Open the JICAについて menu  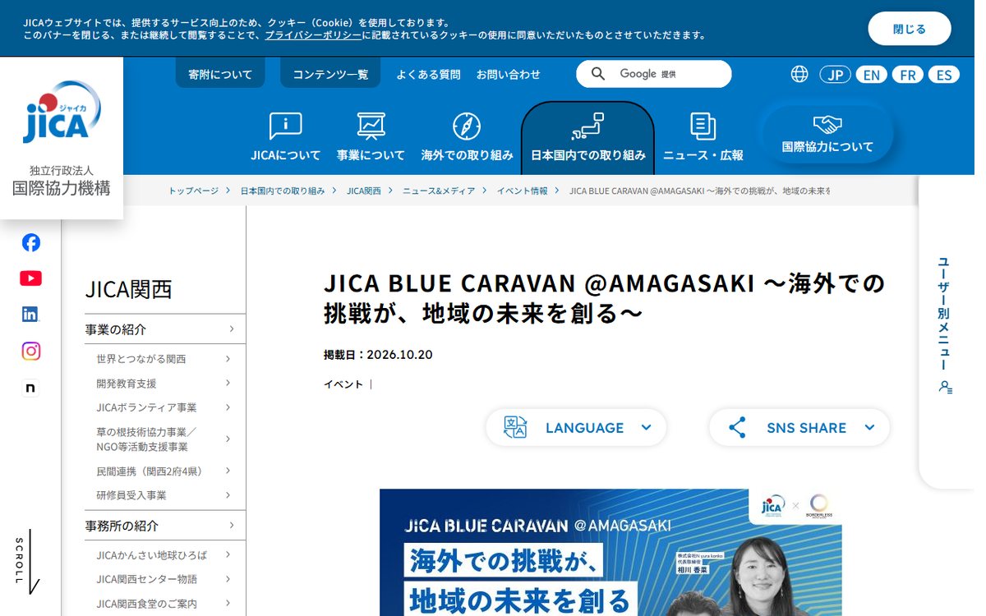[x=286, y=137]
